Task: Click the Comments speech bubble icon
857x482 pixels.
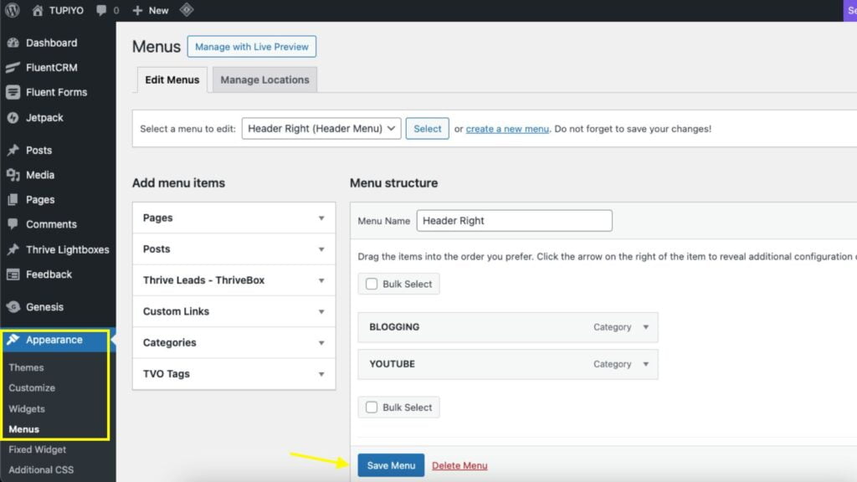Action: [13, 224]
